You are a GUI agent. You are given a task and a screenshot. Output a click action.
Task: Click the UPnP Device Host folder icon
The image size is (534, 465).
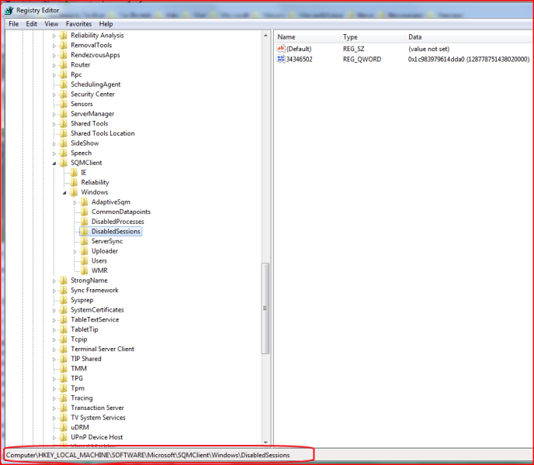click(x=64, y=437)
